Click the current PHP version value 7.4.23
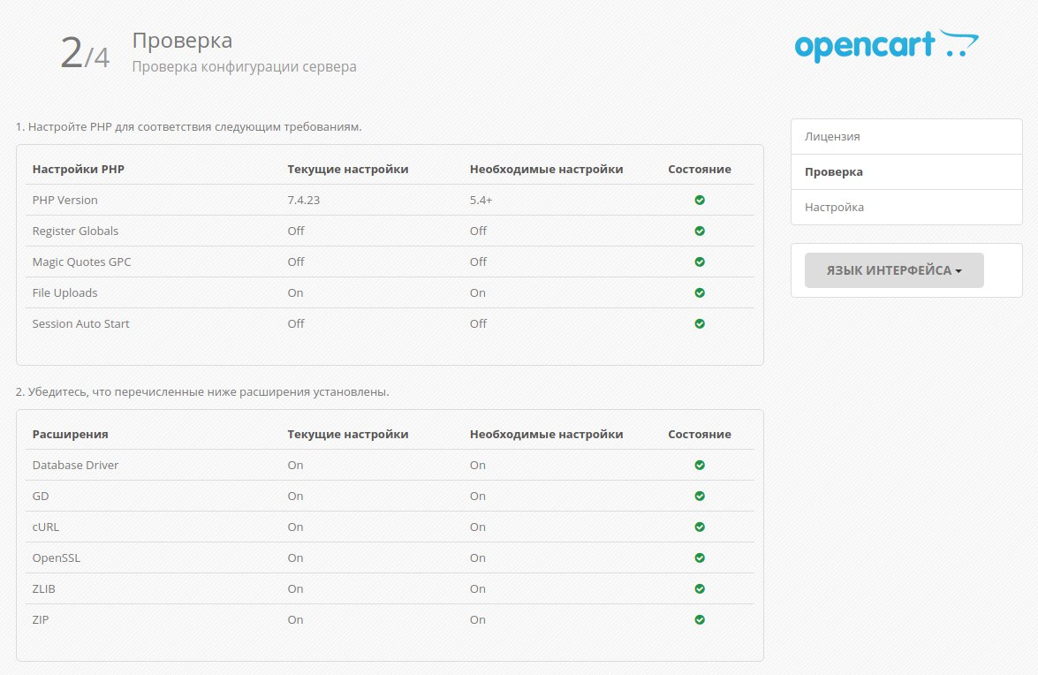Screen dimensions: 1038x675 pyautogui.click(x=303, y=200)
